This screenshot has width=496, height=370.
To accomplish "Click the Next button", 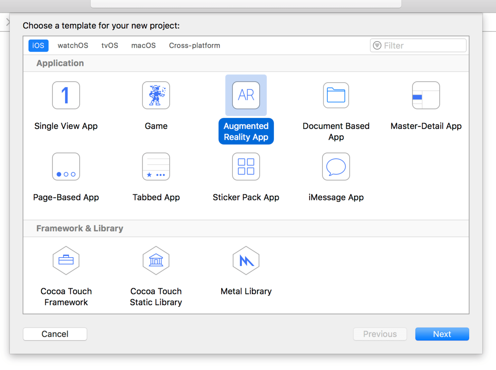I will pos(442,334).
